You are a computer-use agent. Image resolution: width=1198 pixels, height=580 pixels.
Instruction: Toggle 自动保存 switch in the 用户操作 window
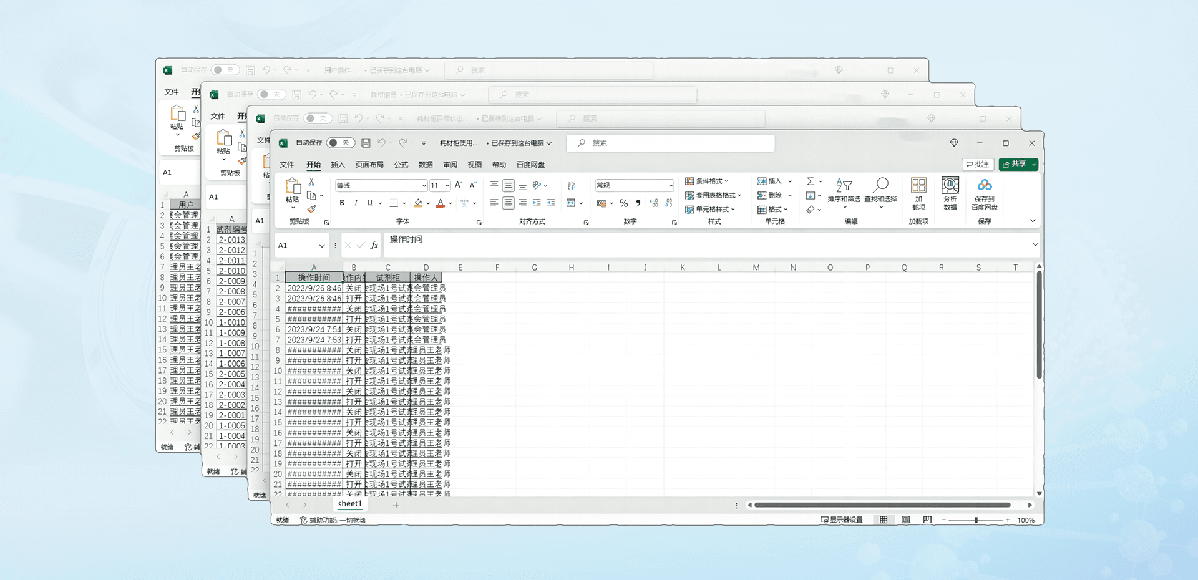(226, 70)
